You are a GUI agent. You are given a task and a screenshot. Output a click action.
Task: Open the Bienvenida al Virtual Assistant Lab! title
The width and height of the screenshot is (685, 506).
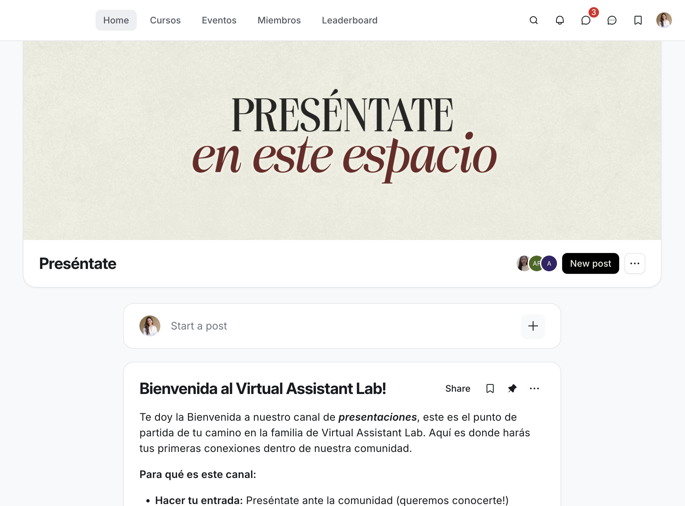pyautogui.click(x=263, y=388)
